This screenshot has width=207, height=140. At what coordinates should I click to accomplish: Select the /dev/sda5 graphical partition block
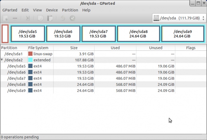28,34
